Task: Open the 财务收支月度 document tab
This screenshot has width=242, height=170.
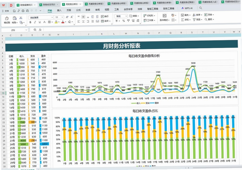Action: (49, 5)
